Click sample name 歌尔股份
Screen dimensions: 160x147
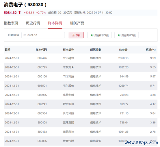68,104
